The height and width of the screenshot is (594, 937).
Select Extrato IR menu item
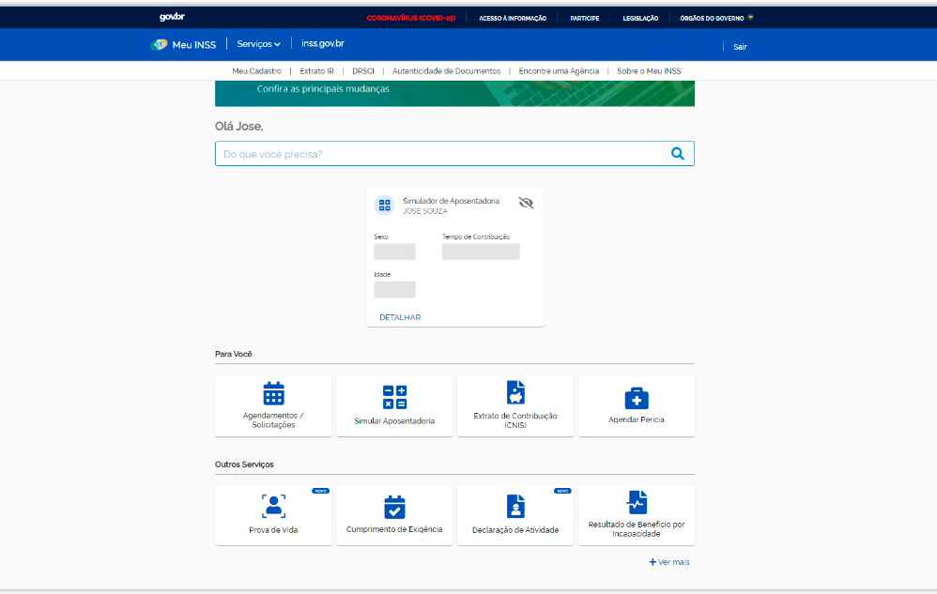coord(316,71)
